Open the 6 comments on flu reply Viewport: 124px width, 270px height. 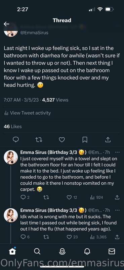point(25,237)
